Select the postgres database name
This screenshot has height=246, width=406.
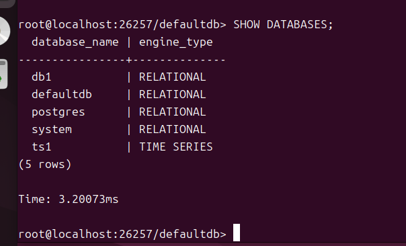tap(58, 112)
